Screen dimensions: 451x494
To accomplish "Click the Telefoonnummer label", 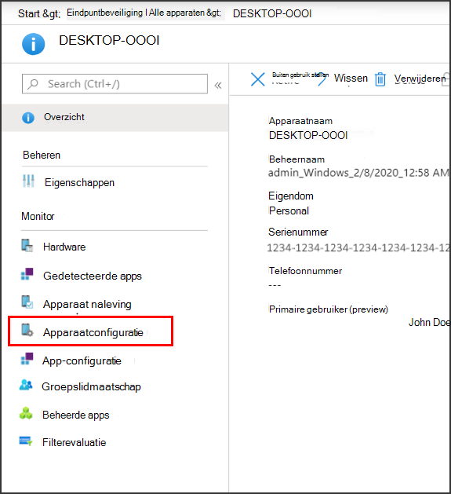I will (305, 271).
